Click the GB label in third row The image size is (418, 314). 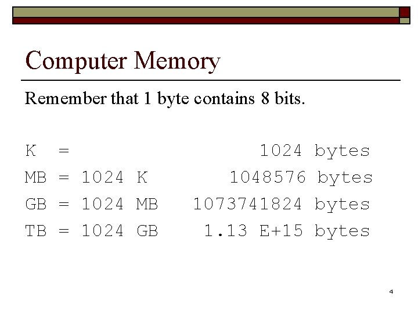point(36,204)
